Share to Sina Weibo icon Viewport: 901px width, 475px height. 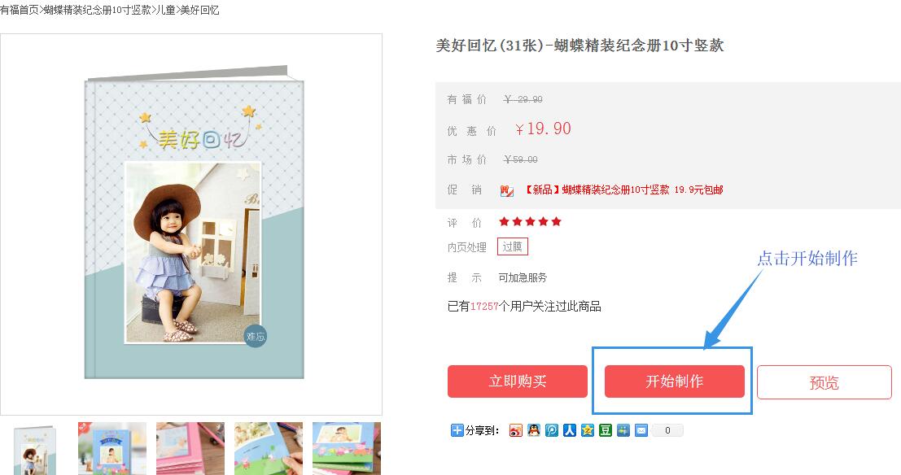[x=515, y=430]
